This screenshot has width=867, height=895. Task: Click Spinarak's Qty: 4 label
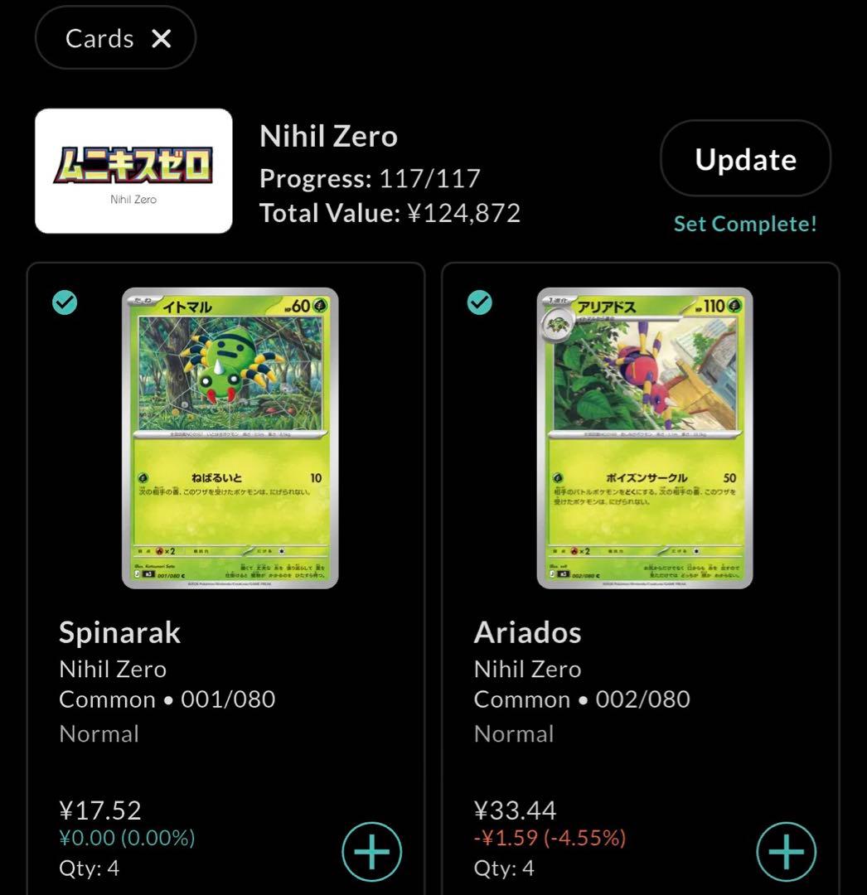coord(89,868)
